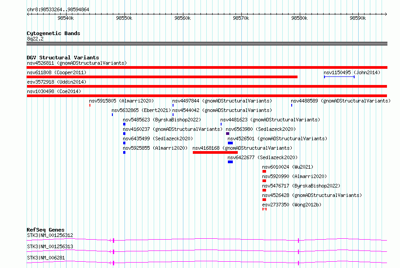This screenshot has width=400, height=268.
Task: Click the blue block under nsv6422677
Action: [231, 162]
